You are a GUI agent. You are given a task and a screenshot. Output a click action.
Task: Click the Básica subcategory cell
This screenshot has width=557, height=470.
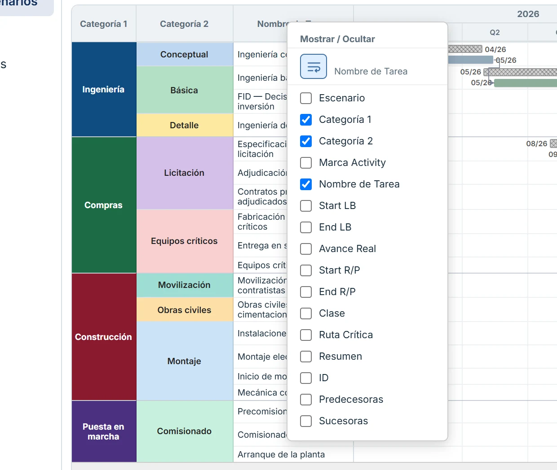point(185,90)
